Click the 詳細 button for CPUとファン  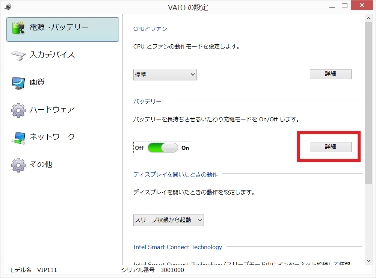coord(331,74)
